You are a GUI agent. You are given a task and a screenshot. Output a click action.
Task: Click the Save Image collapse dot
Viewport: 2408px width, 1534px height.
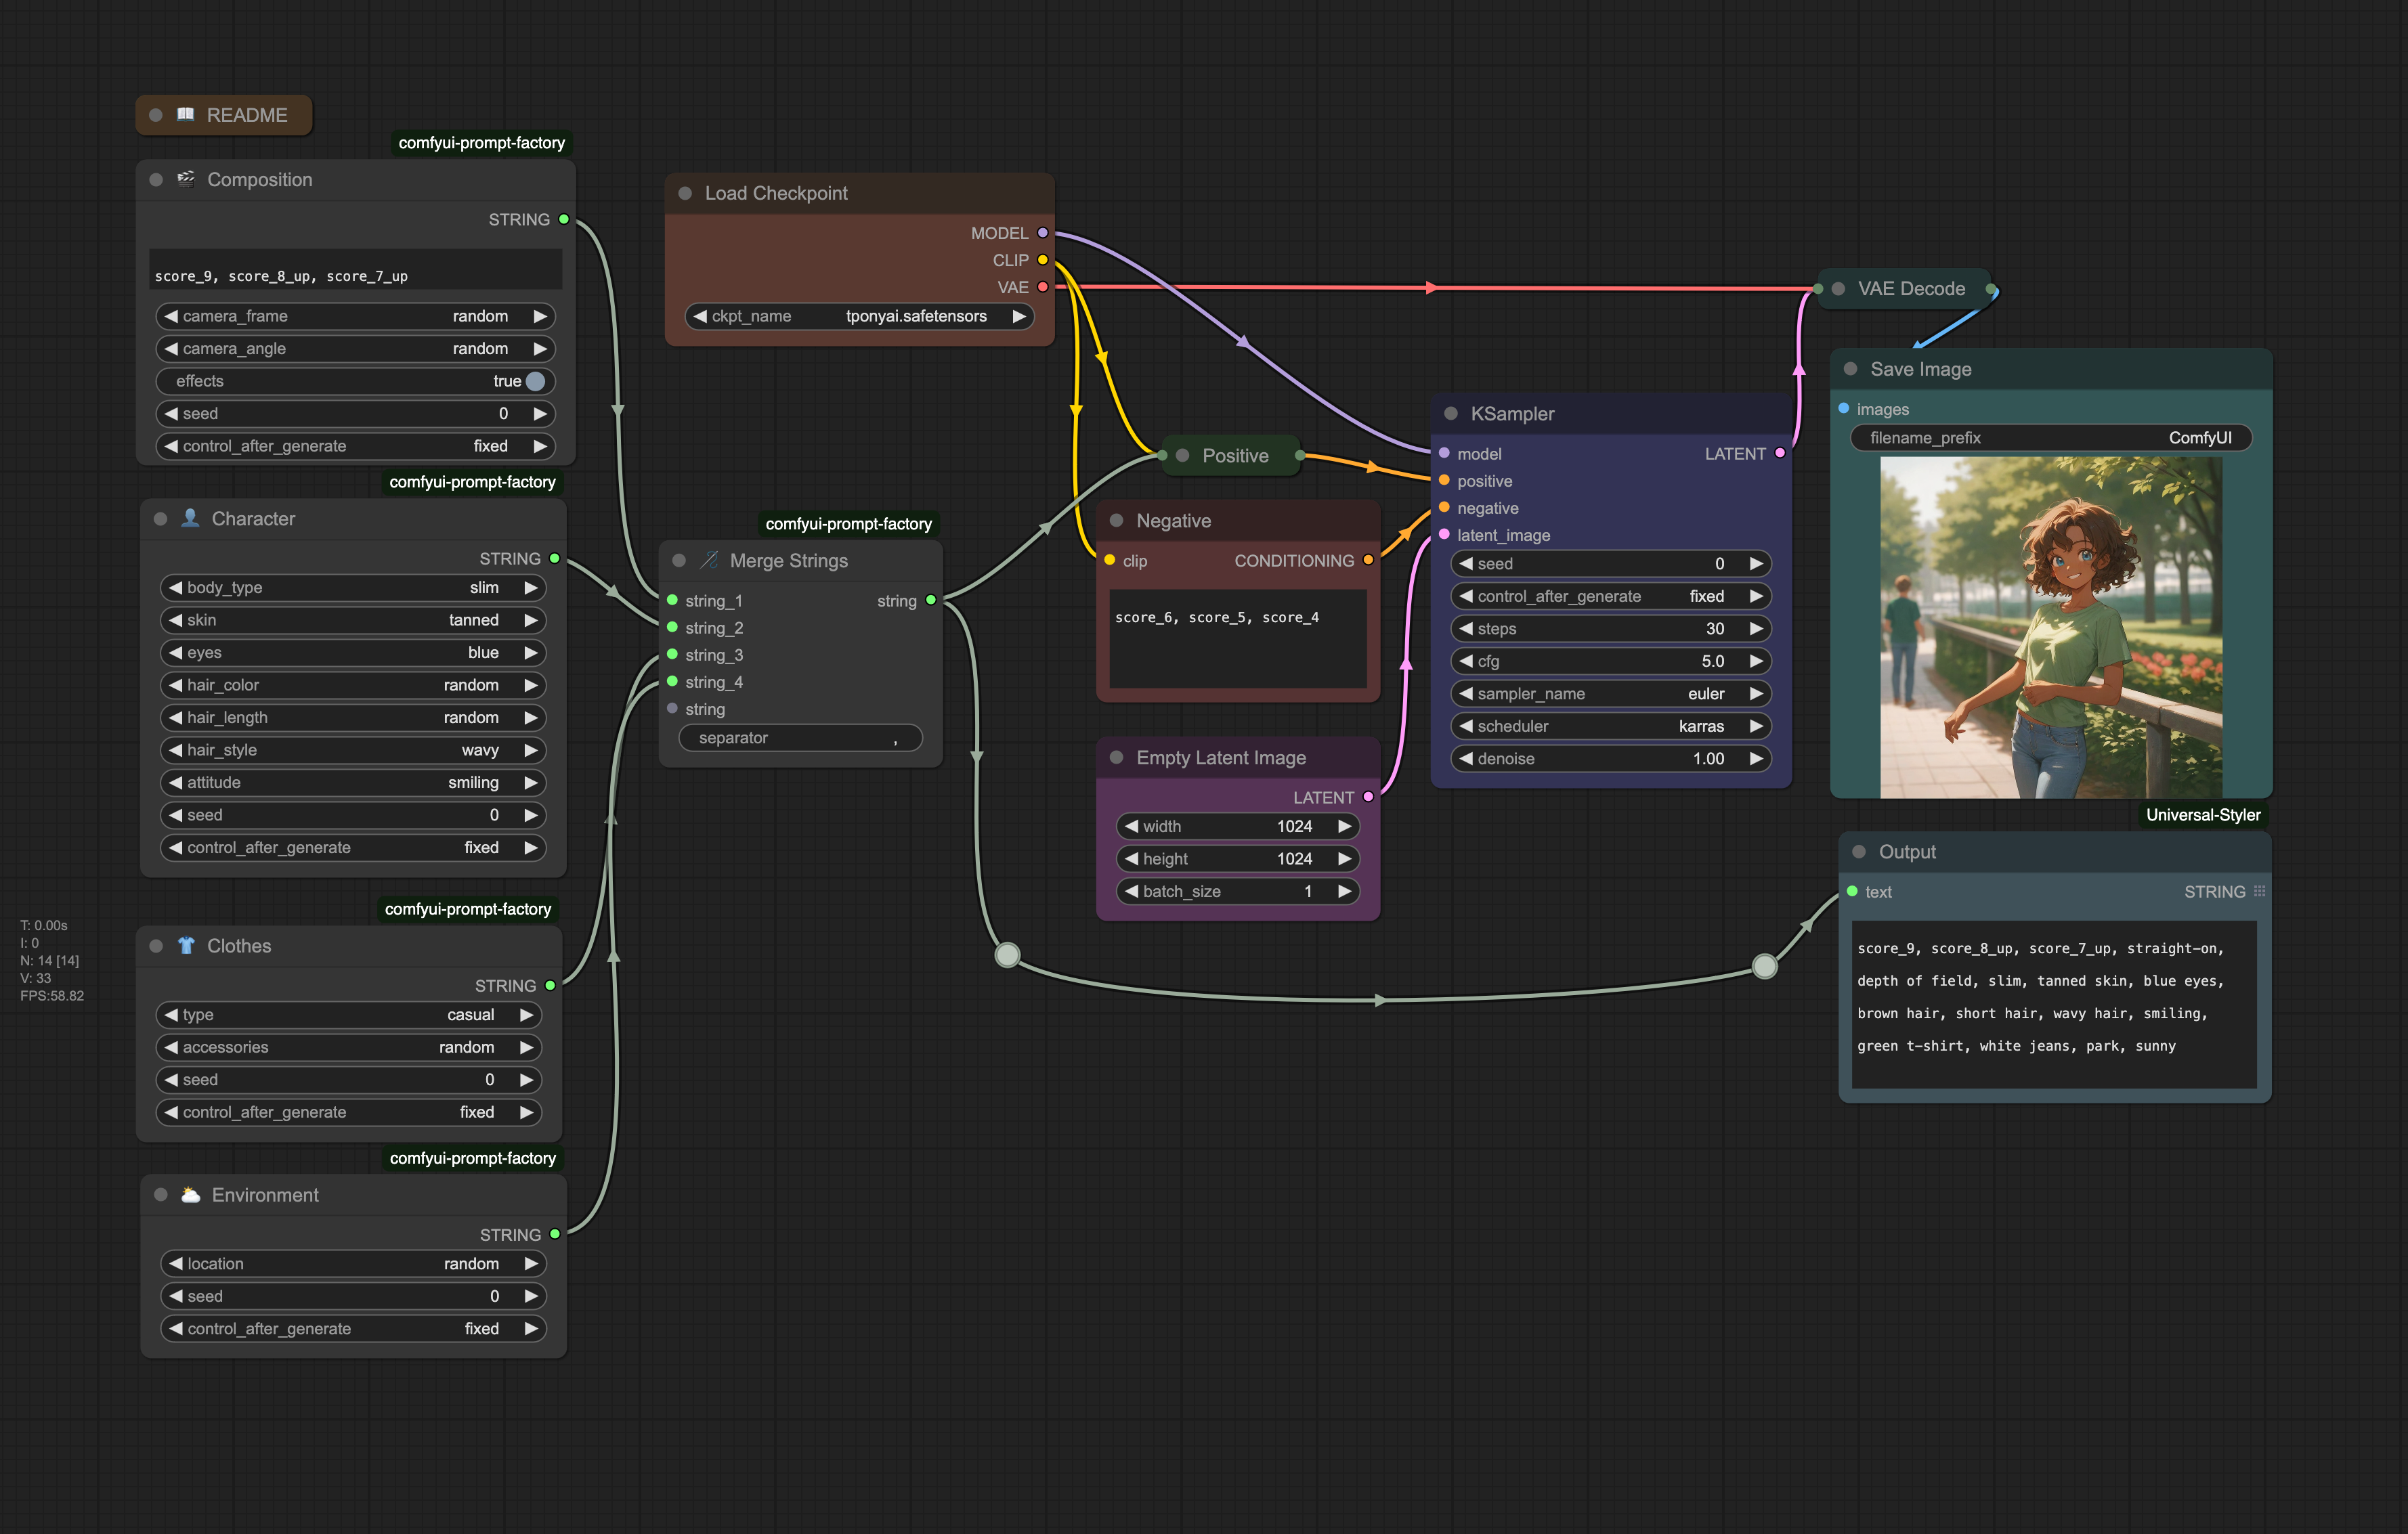coord(1850,369)
